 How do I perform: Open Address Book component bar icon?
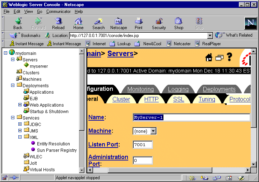[229, 178]
